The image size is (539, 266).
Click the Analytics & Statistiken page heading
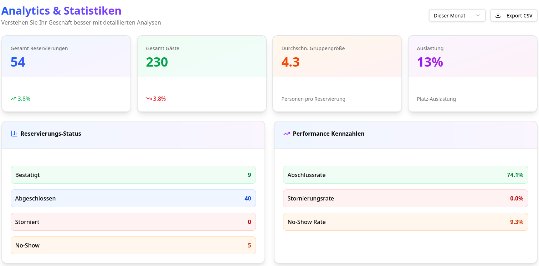click(x=61, y=11)
